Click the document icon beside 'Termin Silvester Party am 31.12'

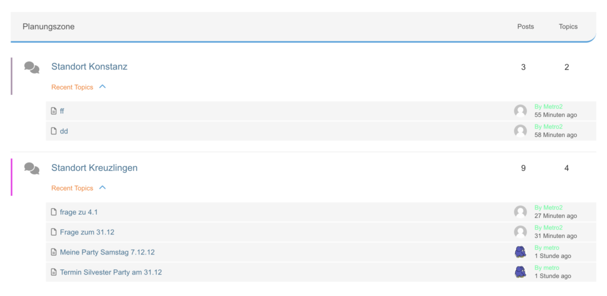pyautogui.click(x=54, y=272)
